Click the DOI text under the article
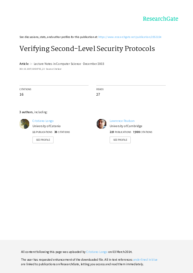Image resolution: width=193 pixels, height=273 pixels. coord(32,69)
